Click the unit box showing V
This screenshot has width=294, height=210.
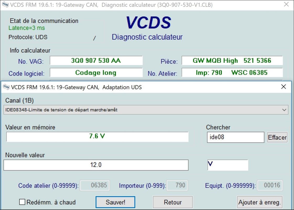[227, 165]
